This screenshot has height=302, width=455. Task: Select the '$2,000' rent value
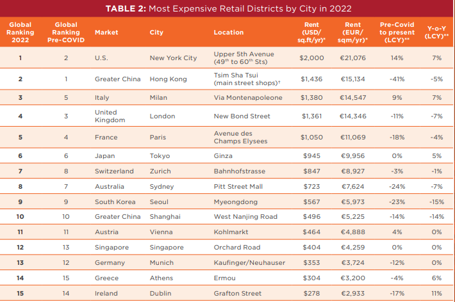tap(311, 58)
